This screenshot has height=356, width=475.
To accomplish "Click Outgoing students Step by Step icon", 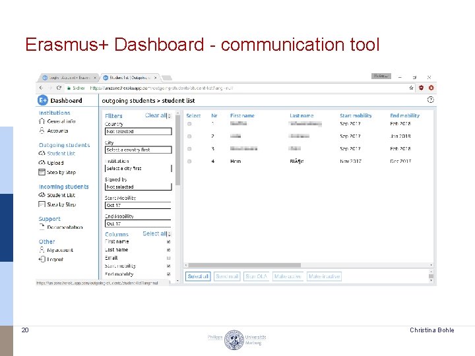I will (x=42, y=172).
